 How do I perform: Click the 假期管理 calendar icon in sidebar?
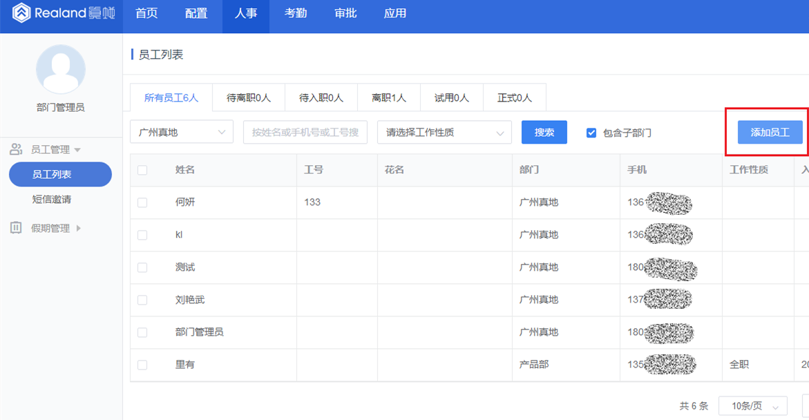point(15,228)
